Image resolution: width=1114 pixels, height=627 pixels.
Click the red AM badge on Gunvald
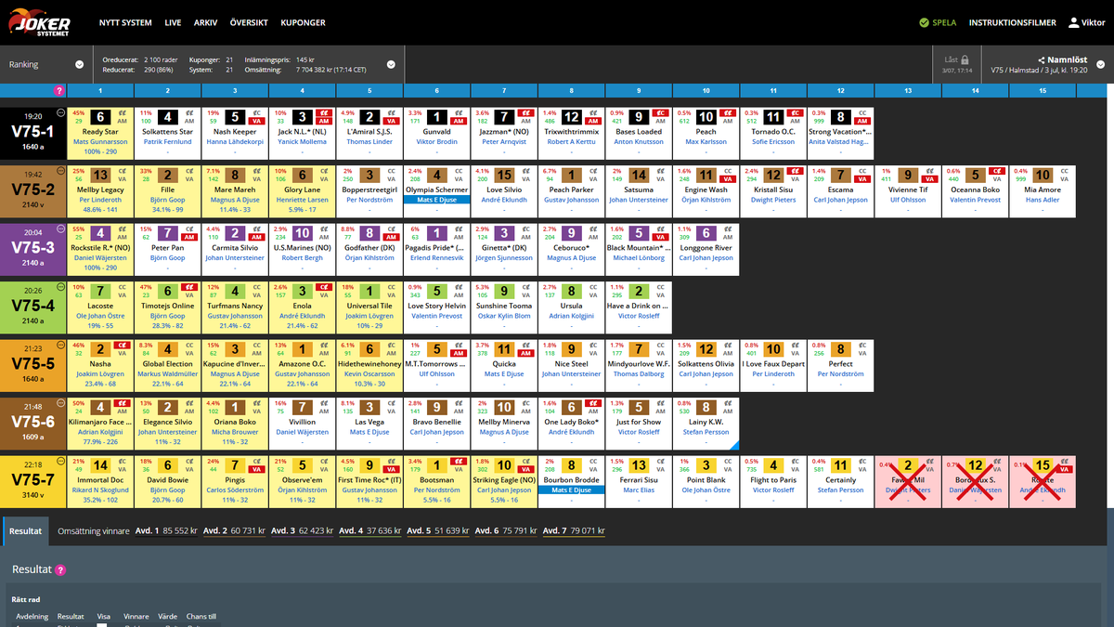pos(460,122)
